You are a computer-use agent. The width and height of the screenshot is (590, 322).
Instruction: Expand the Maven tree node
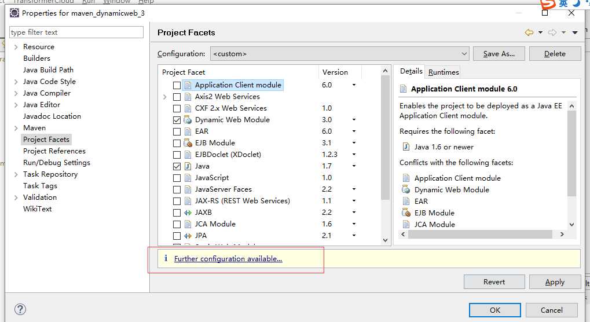click(16, 128)
